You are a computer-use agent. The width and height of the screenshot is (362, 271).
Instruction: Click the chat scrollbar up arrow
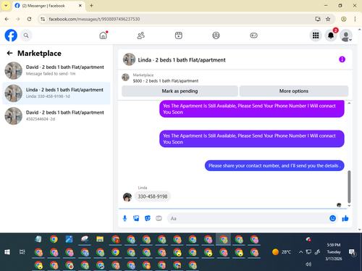(349, 103)
